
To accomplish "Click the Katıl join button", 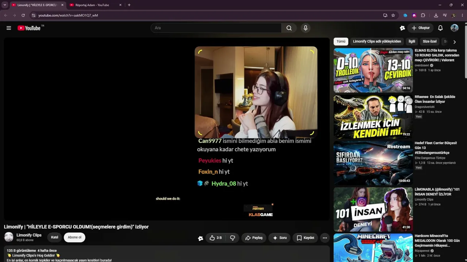I will [54, 237].
